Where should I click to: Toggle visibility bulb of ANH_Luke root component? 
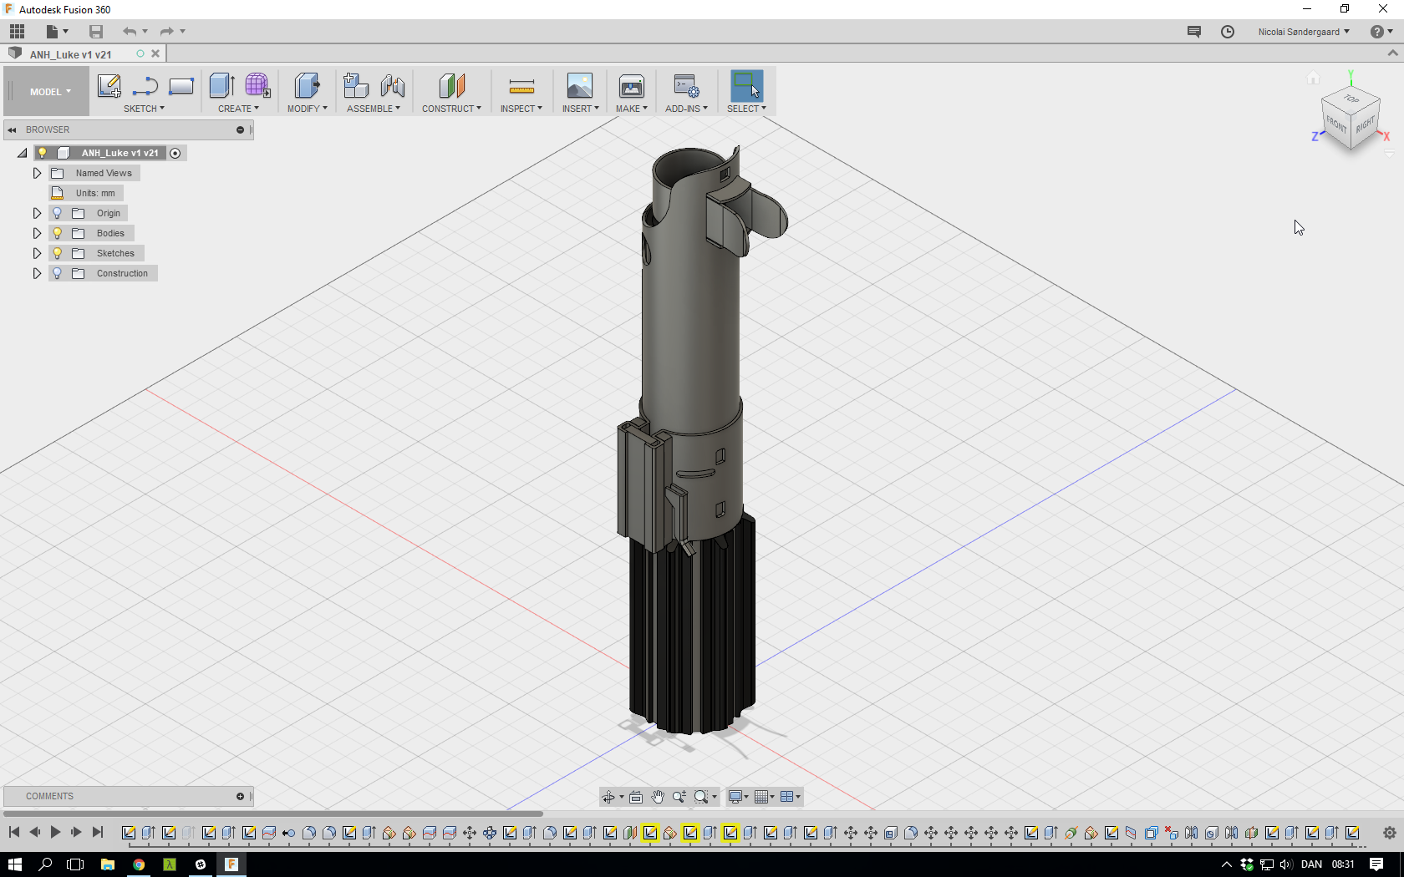(x=43, y=153)
